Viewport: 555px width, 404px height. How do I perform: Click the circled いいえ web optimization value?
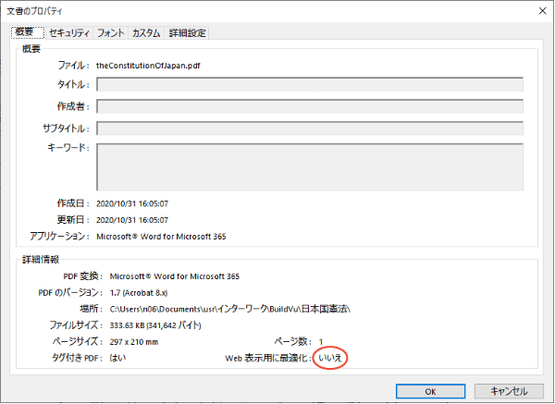[x=331, y=359]
